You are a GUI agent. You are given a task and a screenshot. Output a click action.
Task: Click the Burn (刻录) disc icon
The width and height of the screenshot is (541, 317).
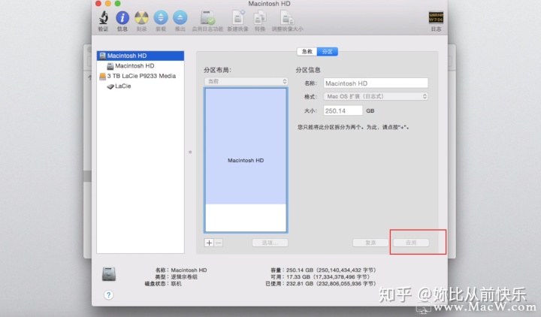[141, 17]
